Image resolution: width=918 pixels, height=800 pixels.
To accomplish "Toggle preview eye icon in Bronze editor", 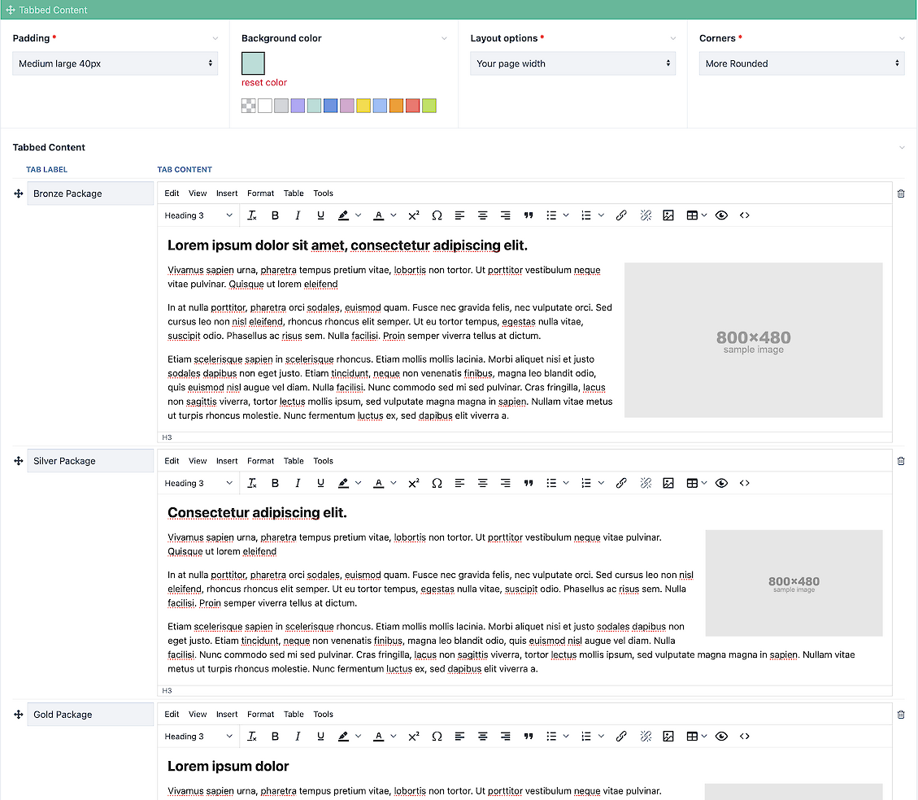I will (721, 215).
